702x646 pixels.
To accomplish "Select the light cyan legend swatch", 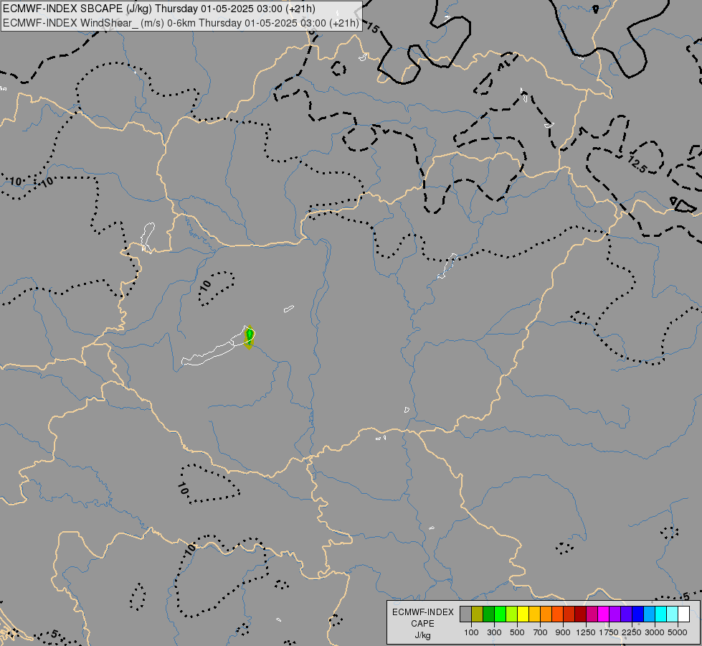I will [672, 614].
